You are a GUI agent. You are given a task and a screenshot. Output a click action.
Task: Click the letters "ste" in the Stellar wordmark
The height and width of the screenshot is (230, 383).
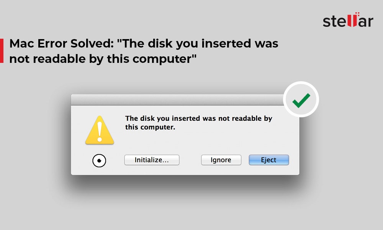click(x=335, y=21)
